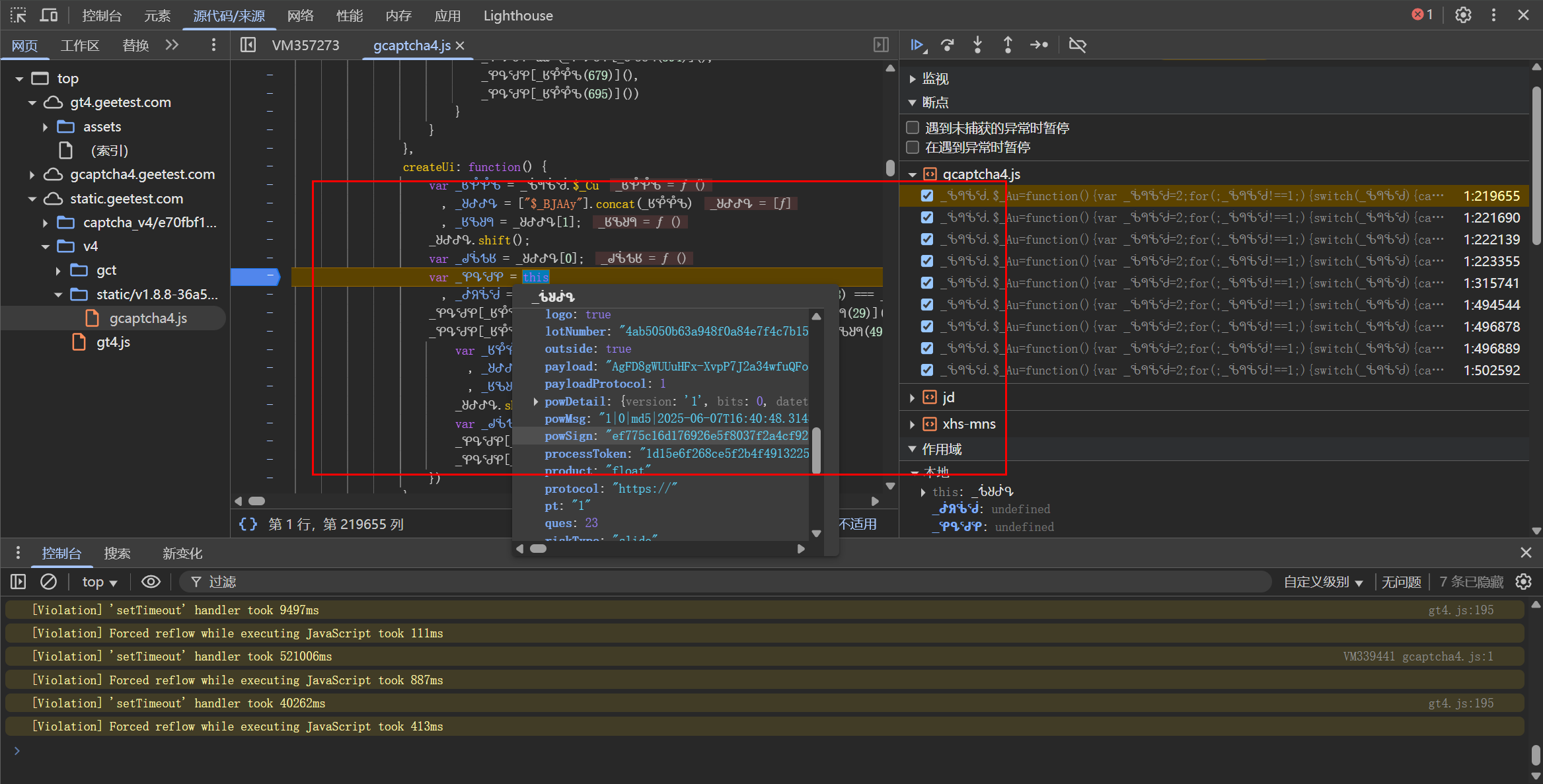Disable breakpoint at 1:315741
The width and height of the screenshot is (1543, 784).
tap(927, 283)
